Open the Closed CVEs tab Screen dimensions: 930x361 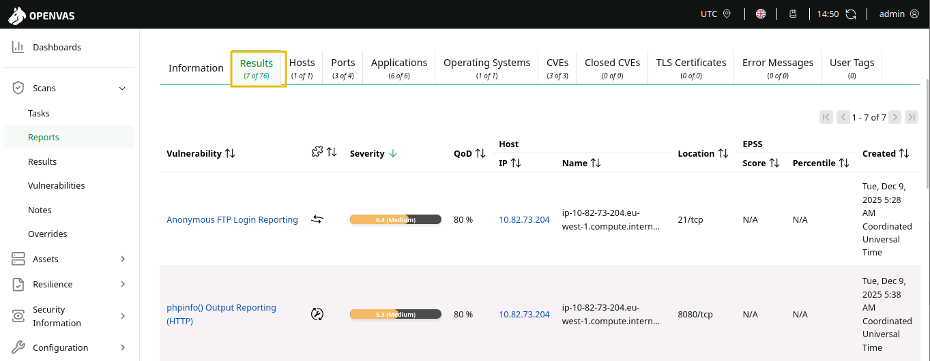pos(612,68)
